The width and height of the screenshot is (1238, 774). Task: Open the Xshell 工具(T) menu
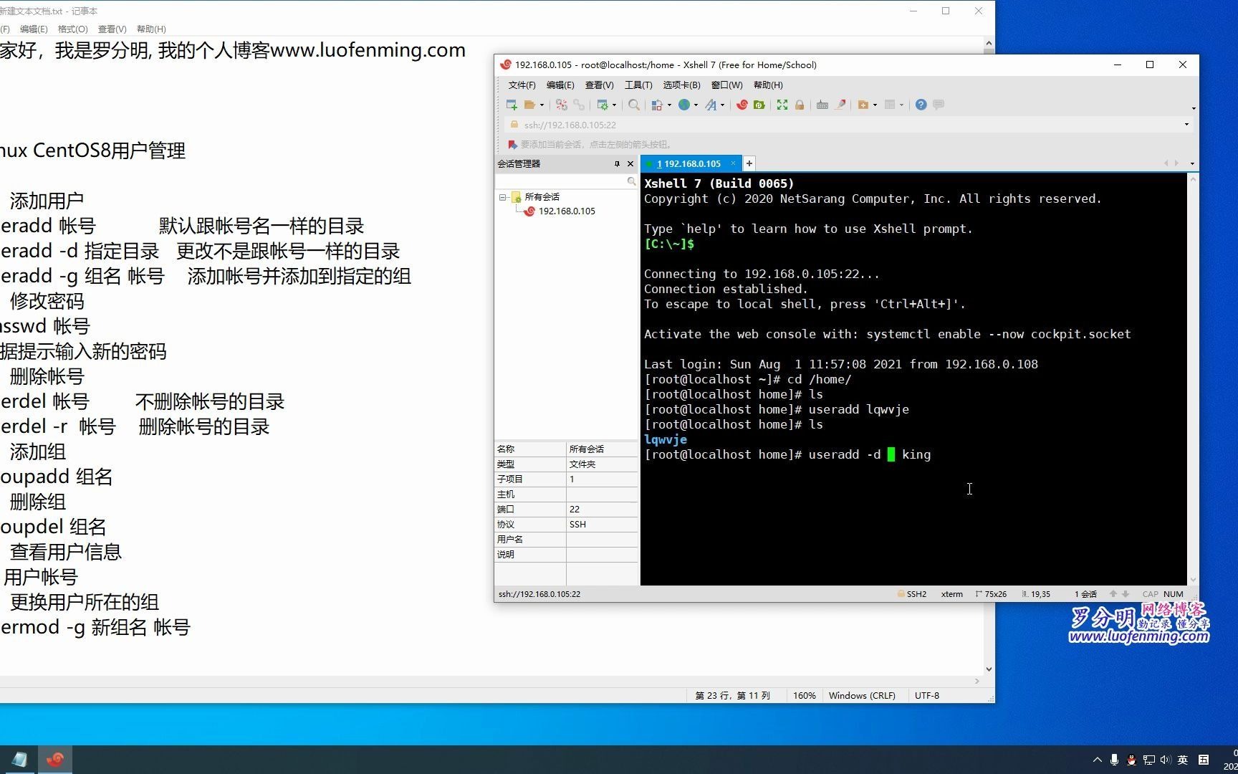[638, 85]
